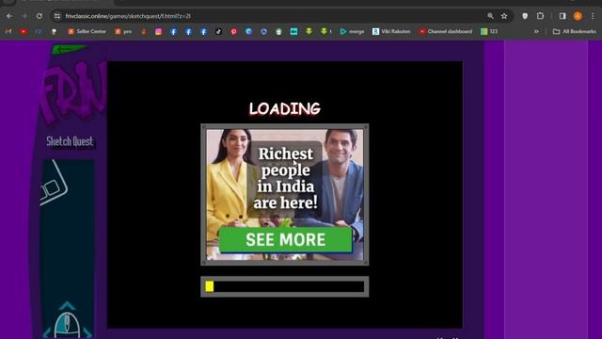
Task: Open the pro bookmark
Action: click(123, 31)
